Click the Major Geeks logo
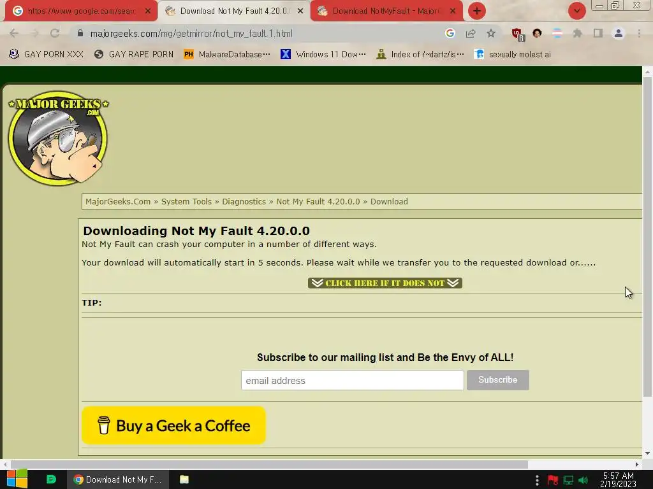The image size is (653, 489). click(x=58, y=138)
